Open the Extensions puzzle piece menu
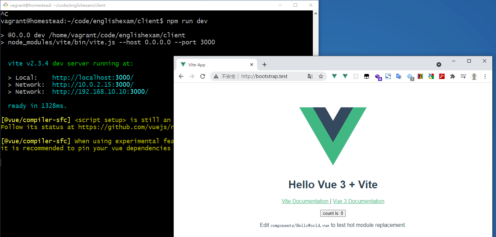This screenshot has width=496, height=237. tap(453, 76)
